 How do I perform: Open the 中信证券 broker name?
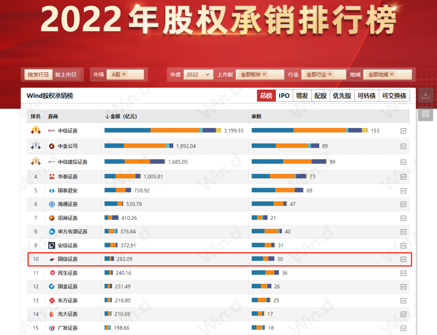click(x=68, y=131)
